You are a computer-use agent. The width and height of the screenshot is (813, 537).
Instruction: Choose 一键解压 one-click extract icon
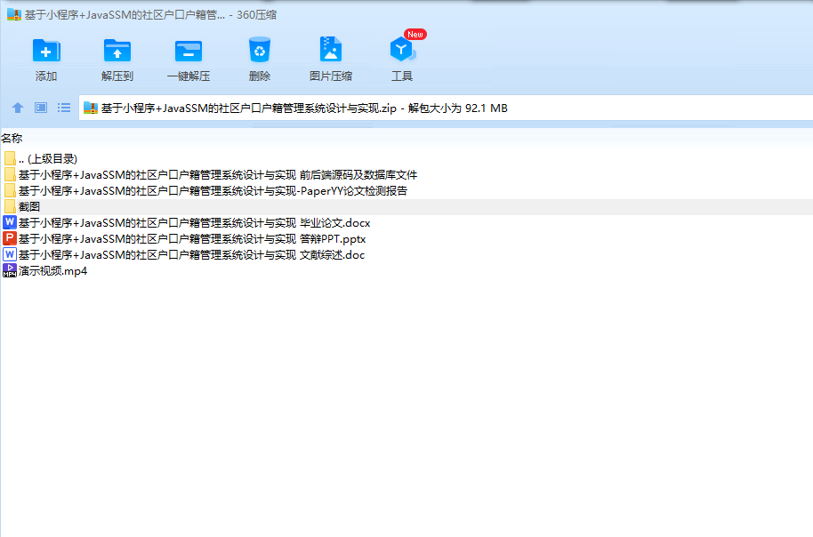pyautogui.click(x=189, y=52)
